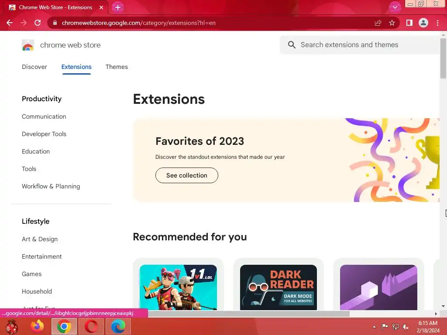Image resolution: width=447 pixels, height=335 pixels.
Task: Open the Art & Design category
Action: click(x=40, y=239)
